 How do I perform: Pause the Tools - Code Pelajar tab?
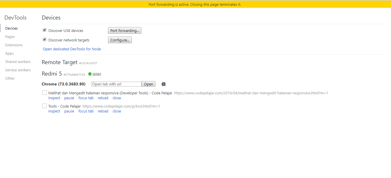[x=69, y=111]
